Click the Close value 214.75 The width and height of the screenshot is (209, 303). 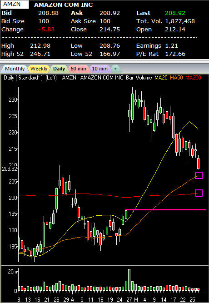pos(109,30)
